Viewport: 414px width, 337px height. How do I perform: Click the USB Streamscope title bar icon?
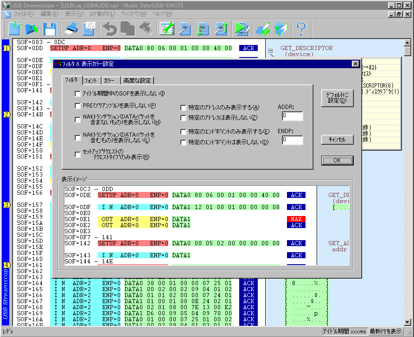tap(6, 5)
